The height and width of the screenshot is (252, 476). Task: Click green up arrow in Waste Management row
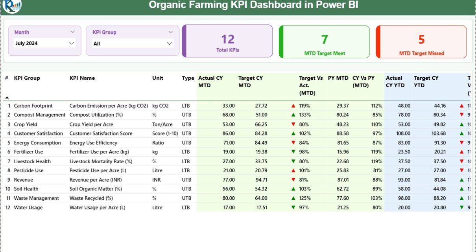pos(293,198)
